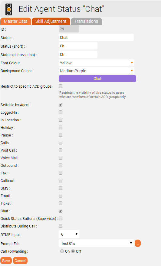Set Call Forwarding to On
The image size is (161, 266).
tap(62, 251)
